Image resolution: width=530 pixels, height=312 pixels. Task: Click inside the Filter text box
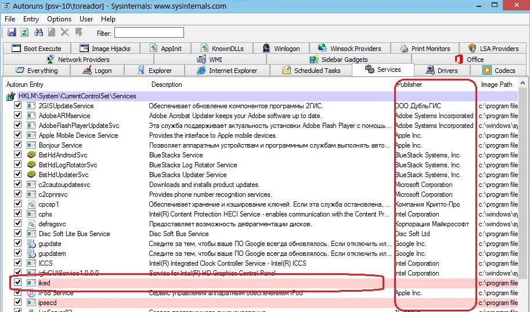point(149,32)
